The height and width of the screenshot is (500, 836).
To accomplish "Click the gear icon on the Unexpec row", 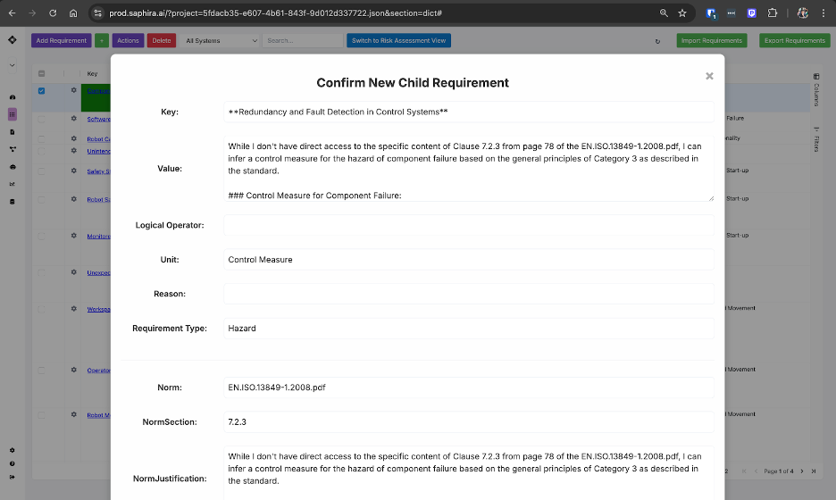I will [73, 271].
